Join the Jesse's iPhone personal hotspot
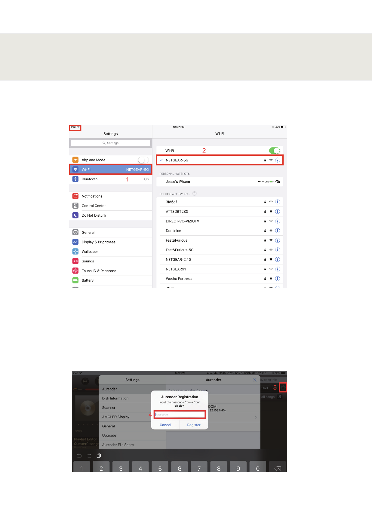The height and width of the screenshot is (520, 372). coord(220,182)
